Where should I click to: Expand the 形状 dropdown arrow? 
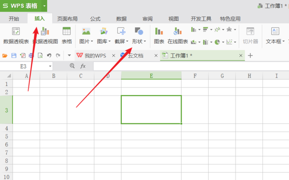[144, 41]
